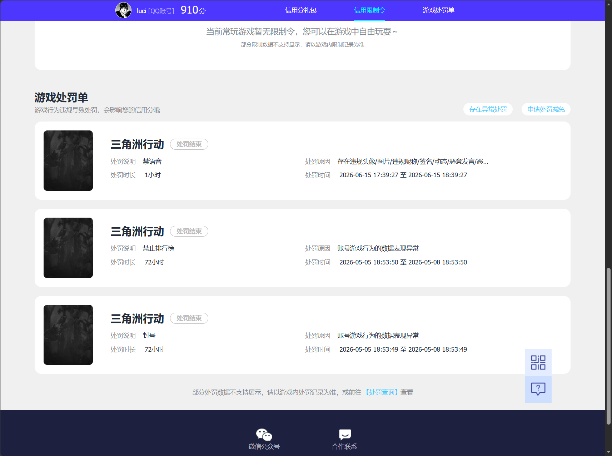
Task: Click the luci username text
Action: tap(141, 11)
